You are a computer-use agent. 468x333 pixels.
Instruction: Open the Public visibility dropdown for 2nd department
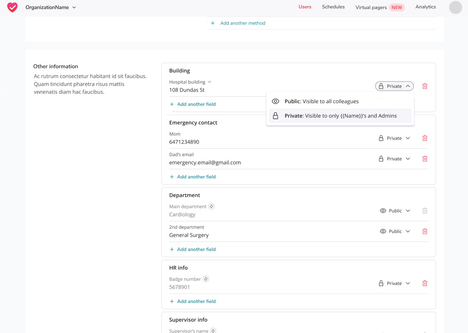point(396,231)
